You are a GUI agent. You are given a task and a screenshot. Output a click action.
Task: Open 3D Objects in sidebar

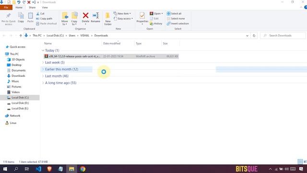(16, 60)
